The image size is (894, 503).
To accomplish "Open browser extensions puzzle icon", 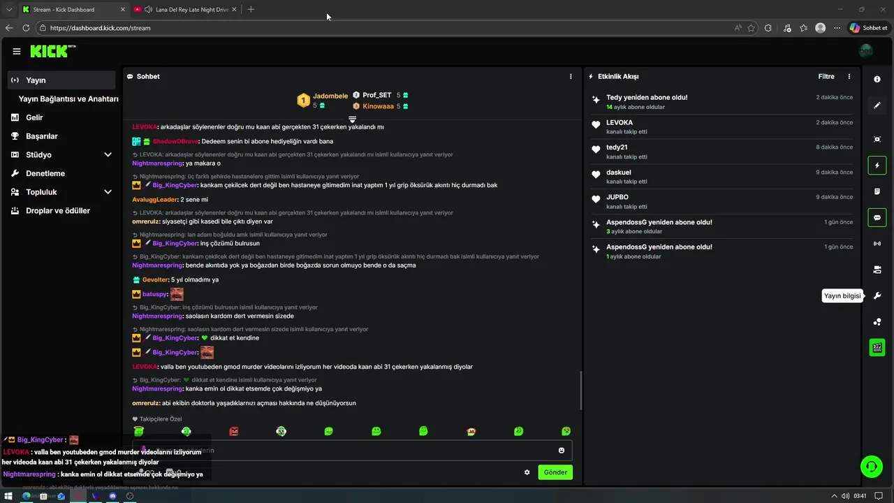I will 768,28.
